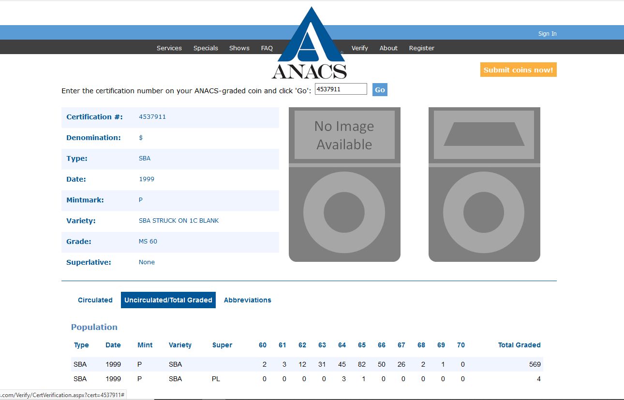Image resolution: width=624 pixels, height=400 pixels.
Task: Click the Type value SBA in details
Action: tap(145, 158)
